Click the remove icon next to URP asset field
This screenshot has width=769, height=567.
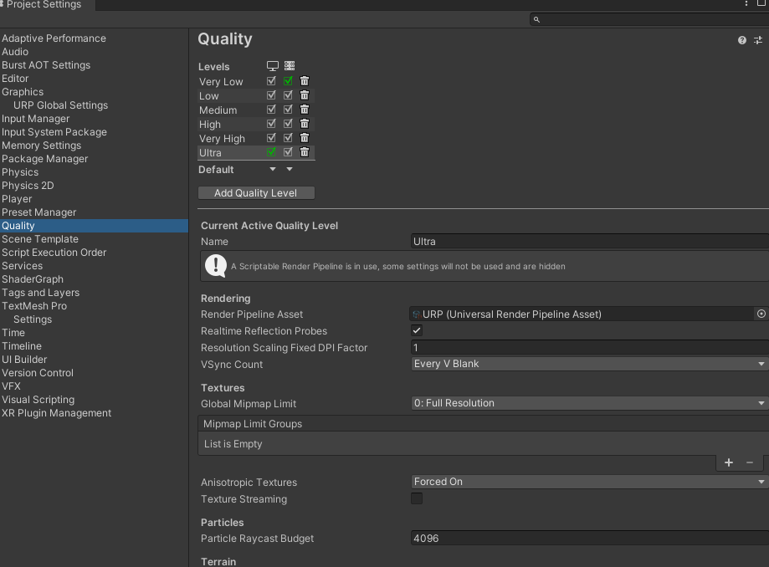pyautogui.click(x=760, y=314)
